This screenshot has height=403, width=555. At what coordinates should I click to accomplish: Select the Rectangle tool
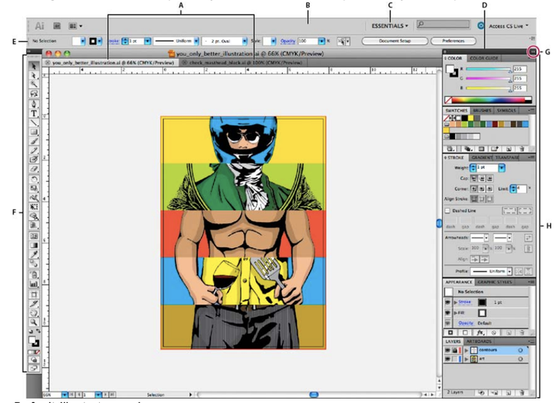click(x=34, y=132)
